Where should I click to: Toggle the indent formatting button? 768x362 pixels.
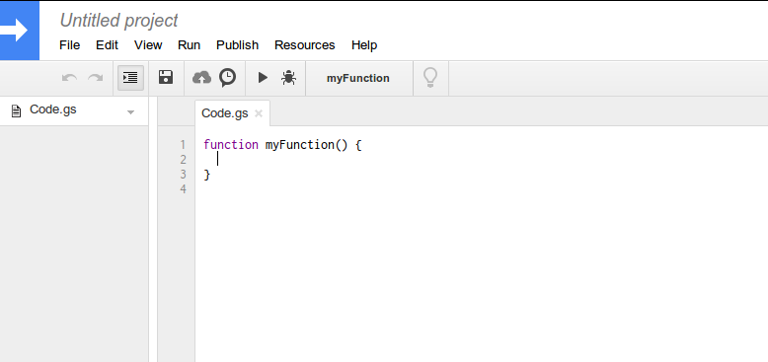[x=130, y=77]
